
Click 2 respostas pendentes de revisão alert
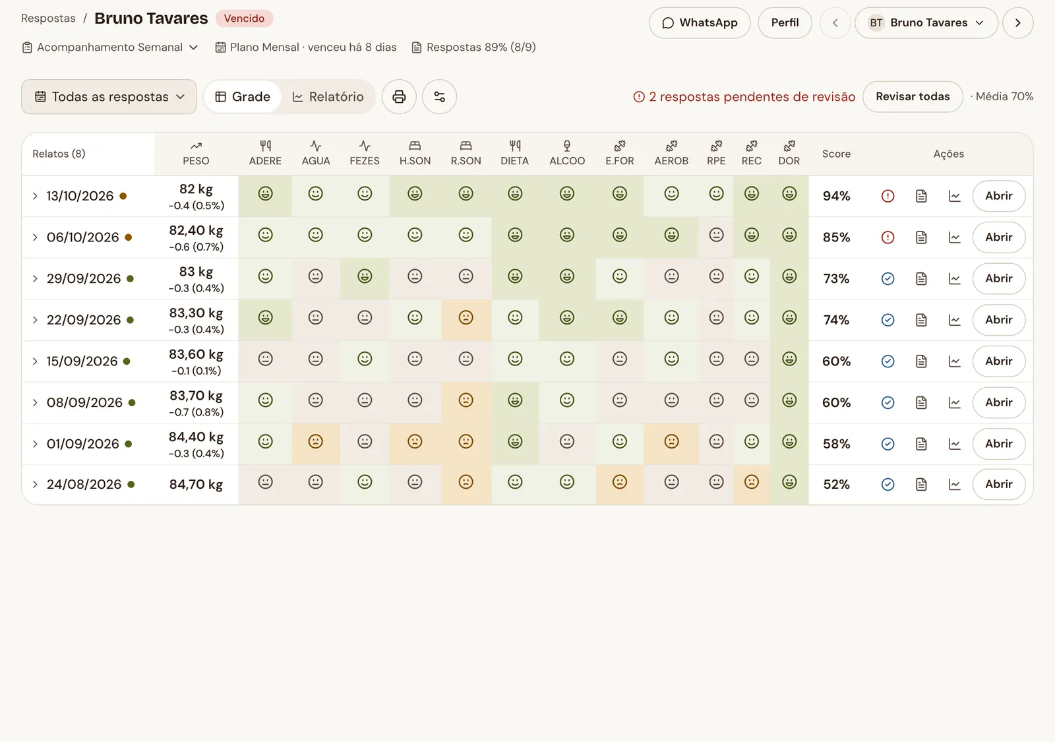click(x=744, y=97)
